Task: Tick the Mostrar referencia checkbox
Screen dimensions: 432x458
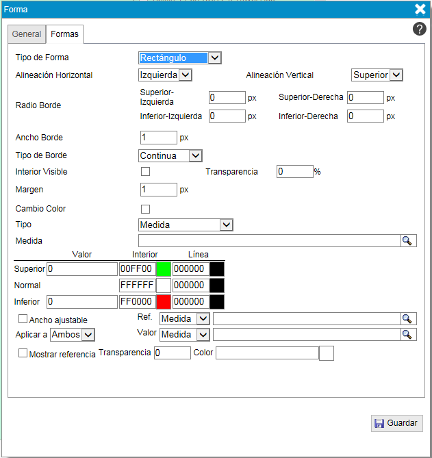Action: coord(23,353)
